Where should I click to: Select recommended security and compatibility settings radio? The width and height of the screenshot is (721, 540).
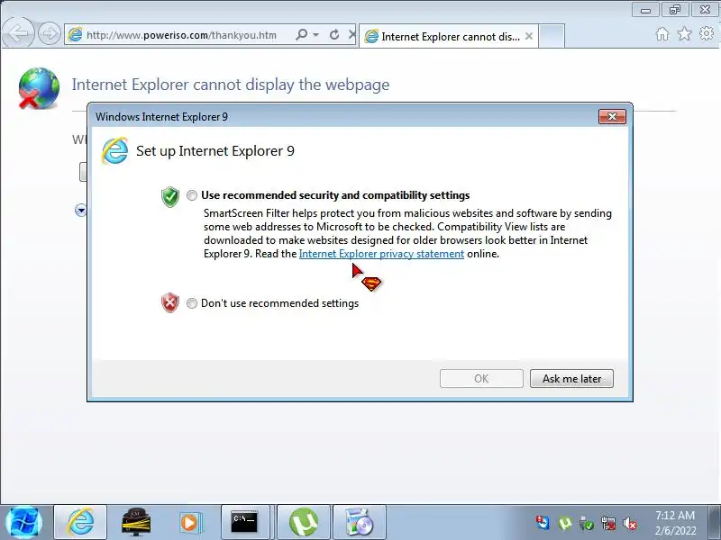coord(192,195)
